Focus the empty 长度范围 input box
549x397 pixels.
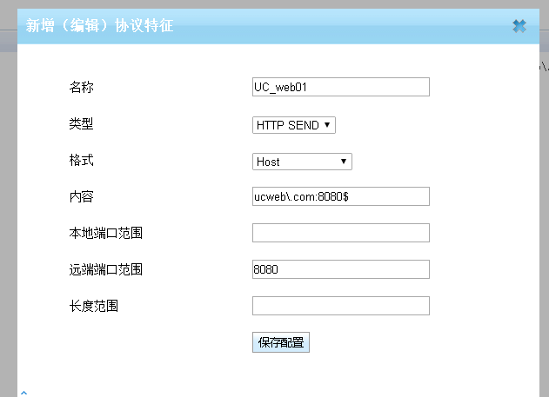coord(340,306)
